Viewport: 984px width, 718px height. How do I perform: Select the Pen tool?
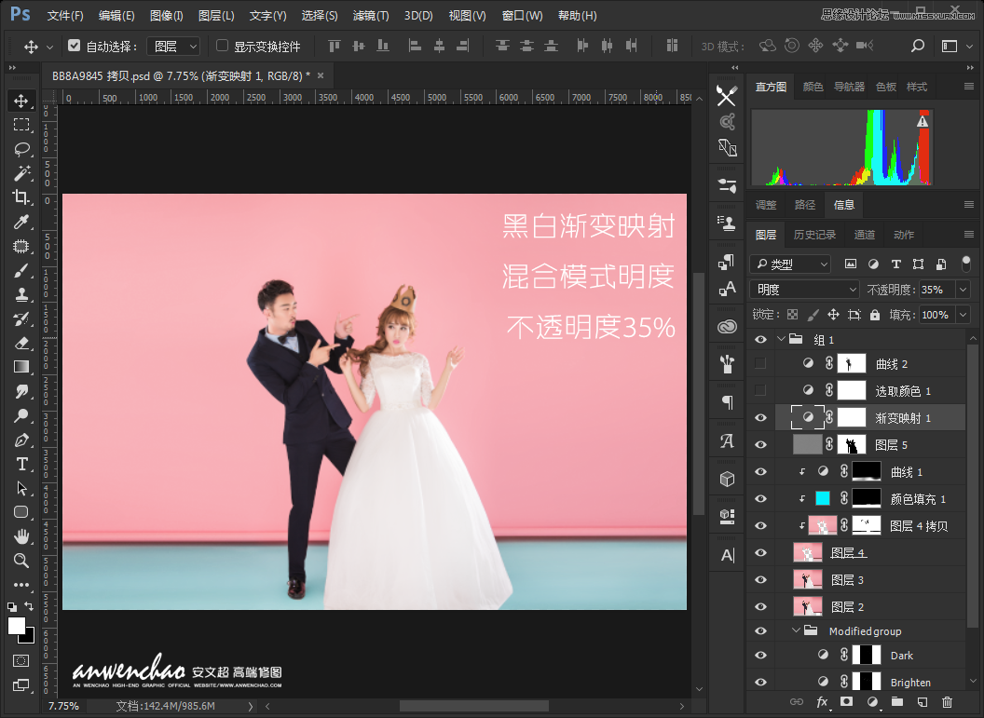pyautogui.click(x=22, y=440)
